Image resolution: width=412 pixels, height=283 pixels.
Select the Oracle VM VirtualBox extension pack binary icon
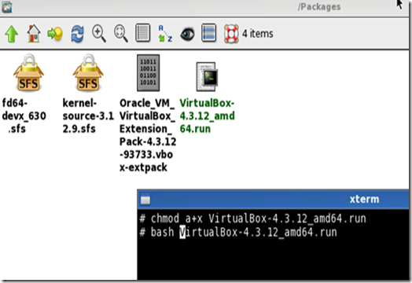pos(148,73)
